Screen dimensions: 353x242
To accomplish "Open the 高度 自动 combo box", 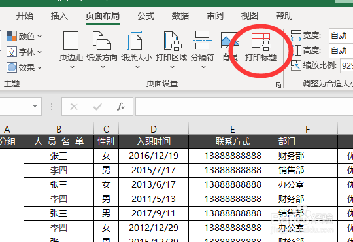I will pyautogui.click(x=341, y=51).
